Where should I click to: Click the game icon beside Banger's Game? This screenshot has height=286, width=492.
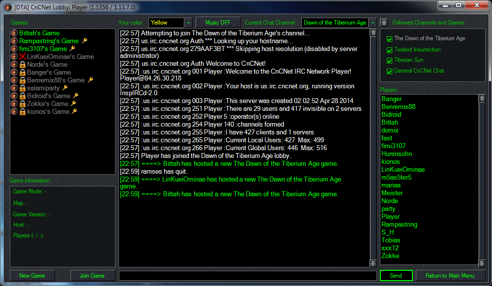(x=14, y=72)
